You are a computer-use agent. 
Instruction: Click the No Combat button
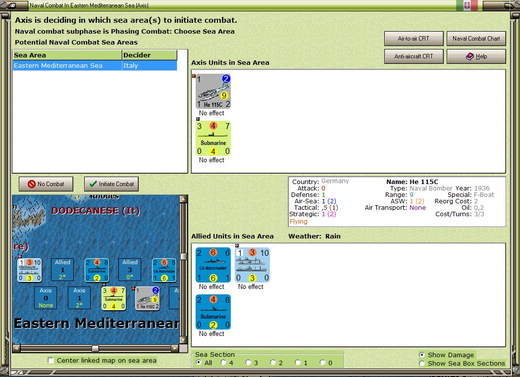(46, 184)
